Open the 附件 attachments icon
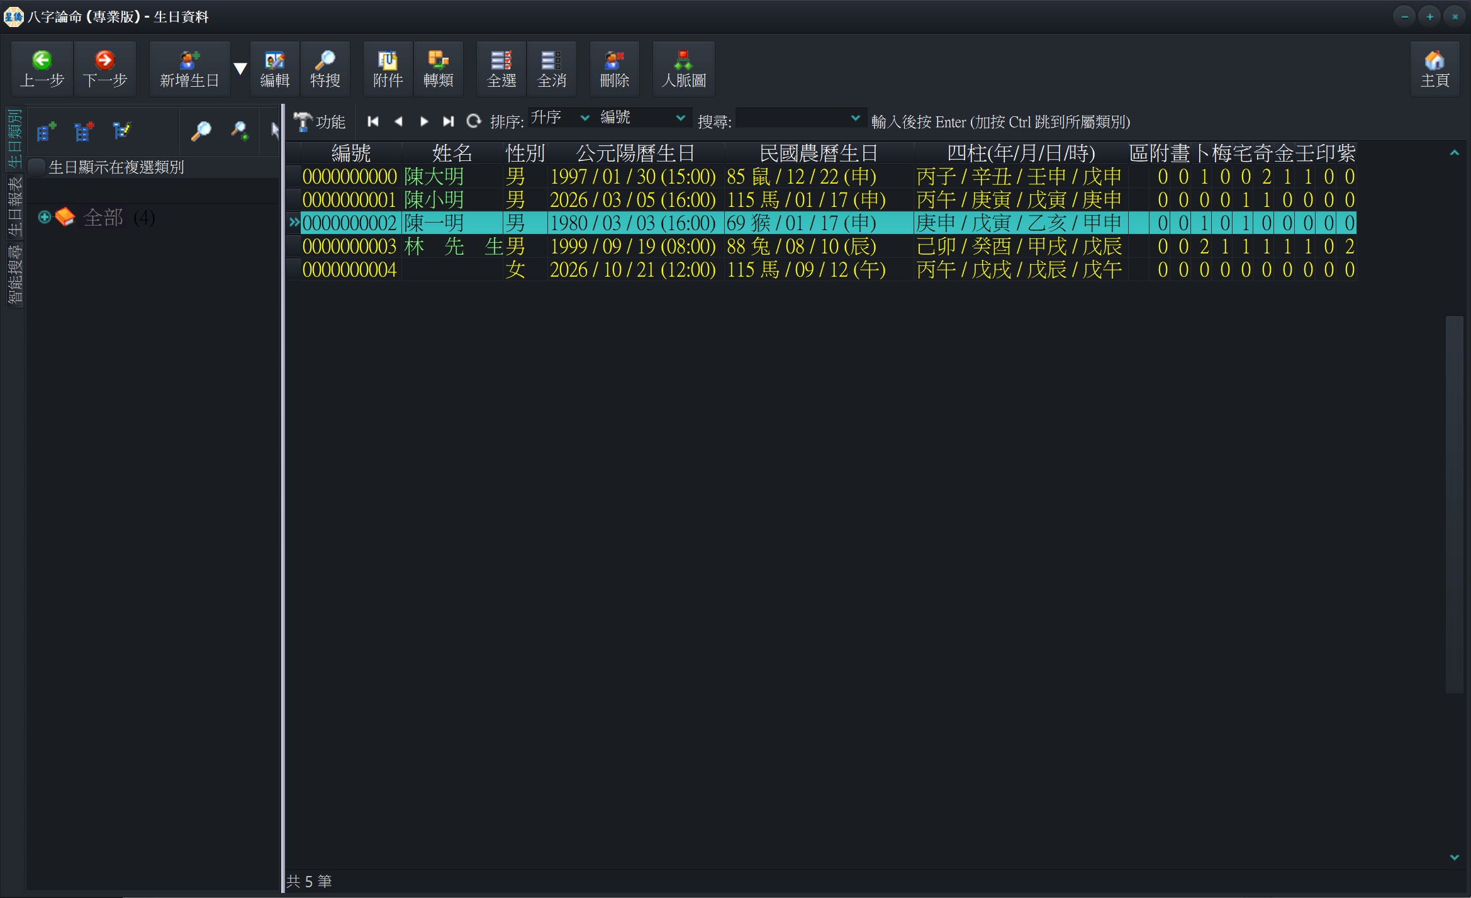 388,69
